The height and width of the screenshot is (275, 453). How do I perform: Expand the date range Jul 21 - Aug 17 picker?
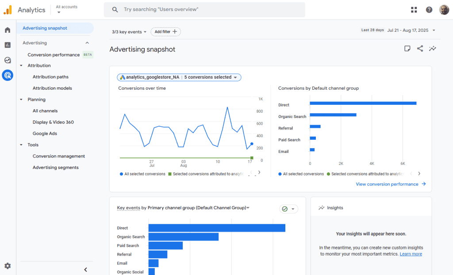(x=411, y=30)
